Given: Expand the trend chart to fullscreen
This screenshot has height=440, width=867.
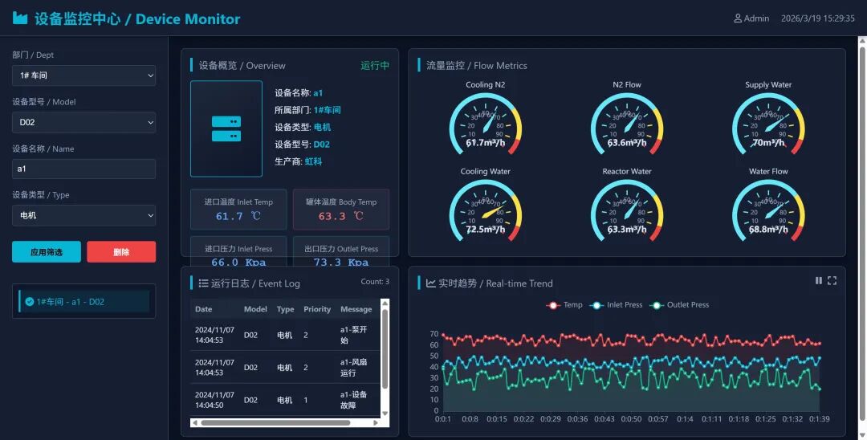Looking at the screenshot, I should coord(832,281).
